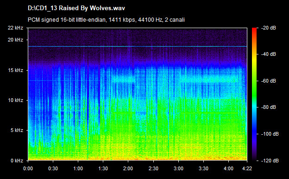Click the -120 dB scale label
This screenshot has height=179, width=289.
pos(270,161)
